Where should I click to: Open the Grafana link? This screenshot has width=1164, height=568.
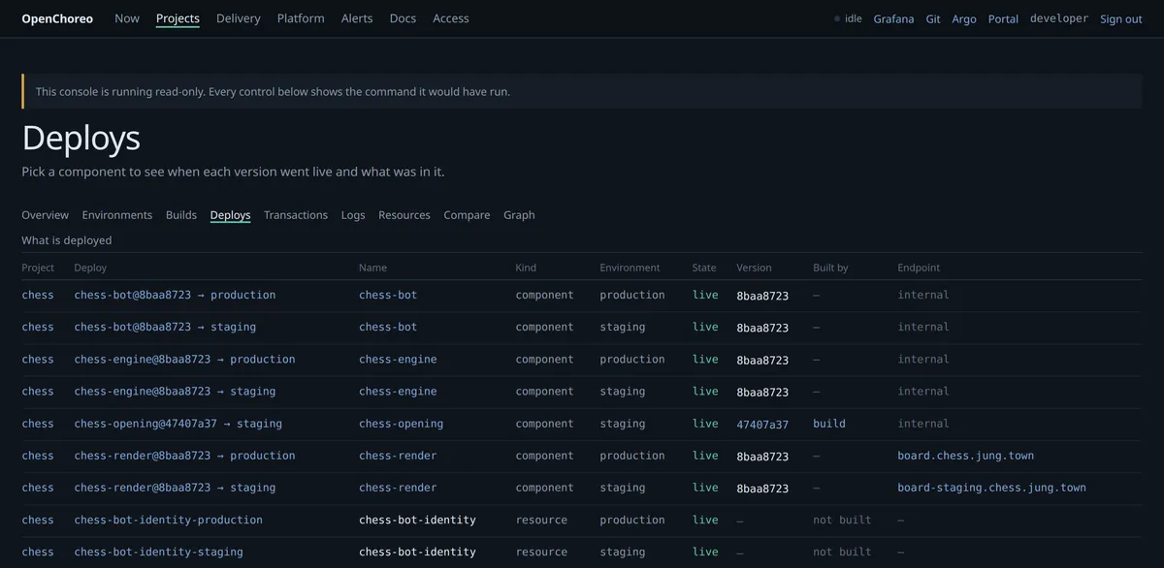click(x=893, y=19)
